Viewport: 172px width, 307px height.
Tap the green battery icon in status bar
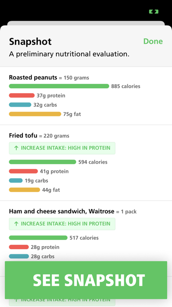click(154, 12)
